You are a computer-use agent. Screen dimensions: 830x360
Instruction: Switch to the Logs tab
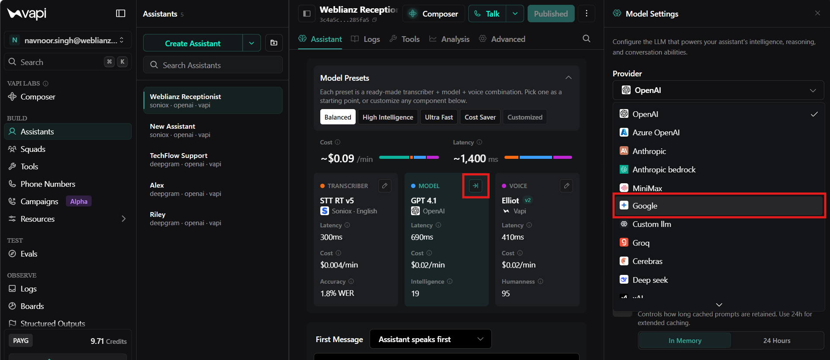366,39
